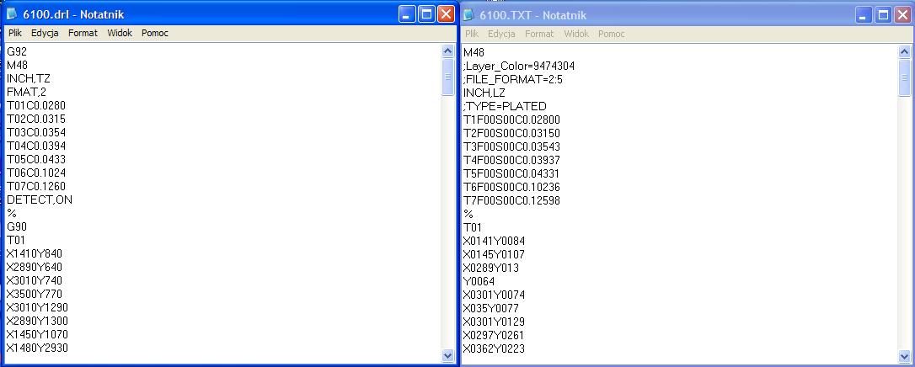Screen dimensions: 915x367
Task: Click line T04C0.0394 in 6100.drl
Action: click(36, 146)
